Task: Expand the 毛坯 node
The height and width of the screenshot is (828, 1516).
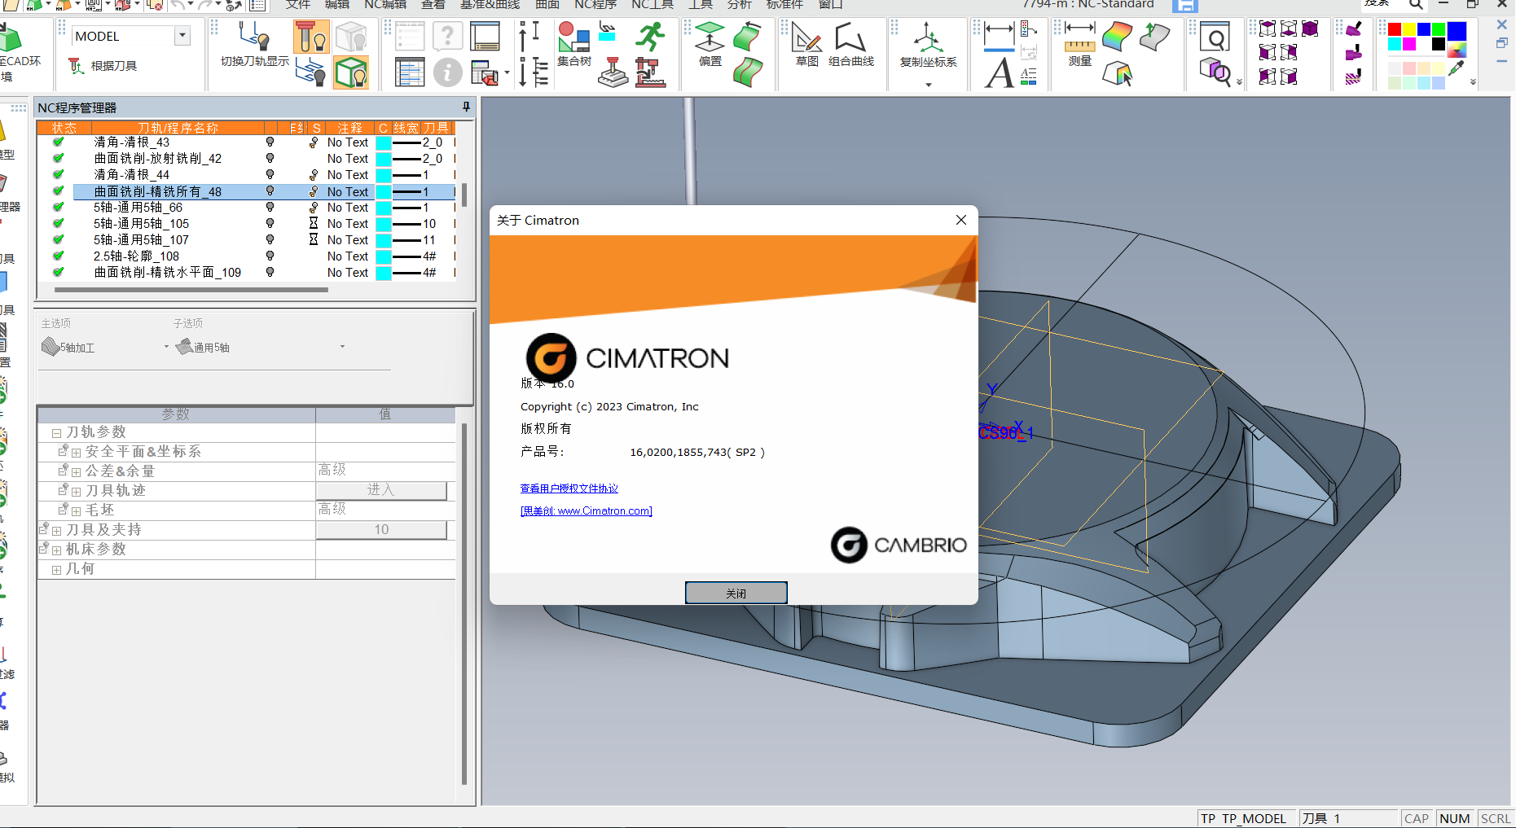Action: point(76,511)
